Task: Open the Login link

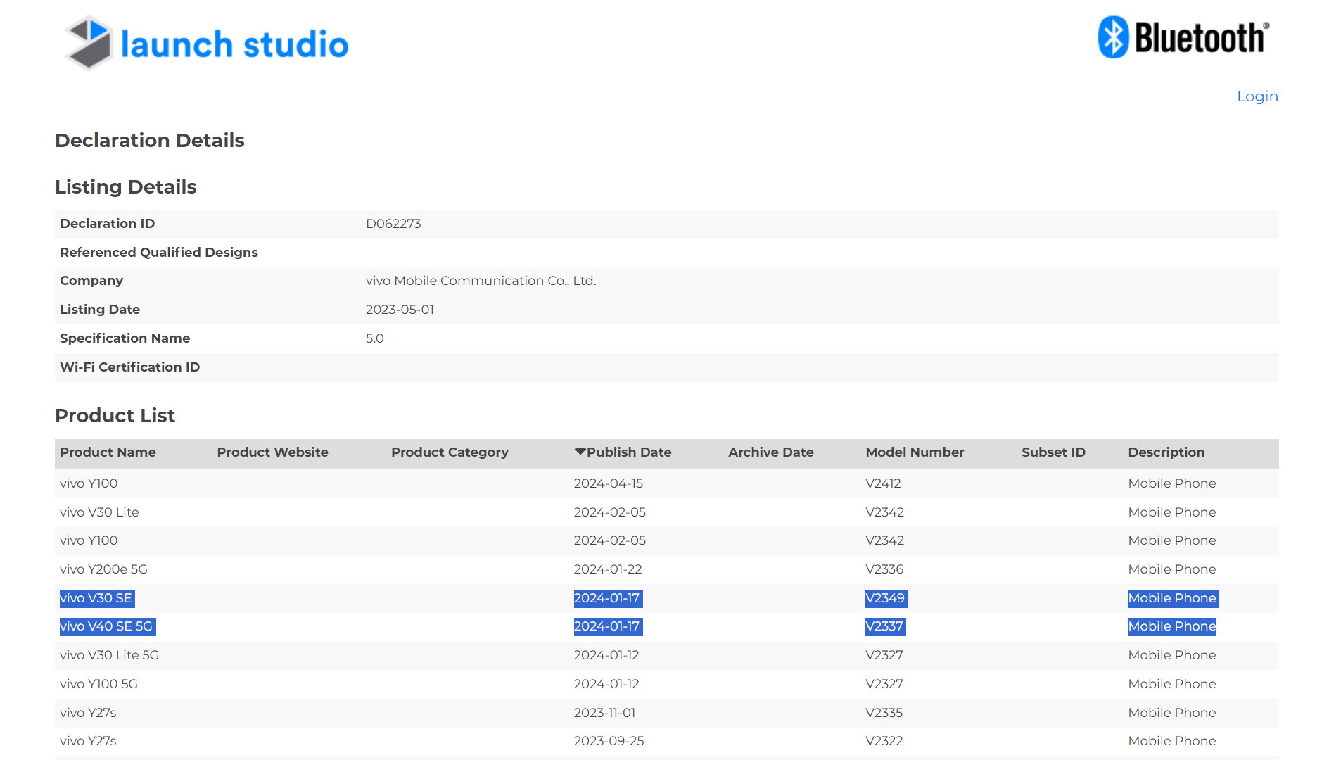Action: coord(1257,96)
